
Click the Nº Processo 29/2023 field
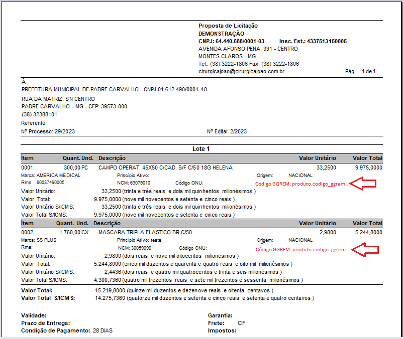(48, 131)
